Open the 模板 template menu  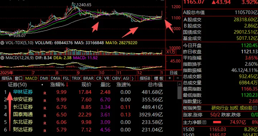(x=159, y=78)
